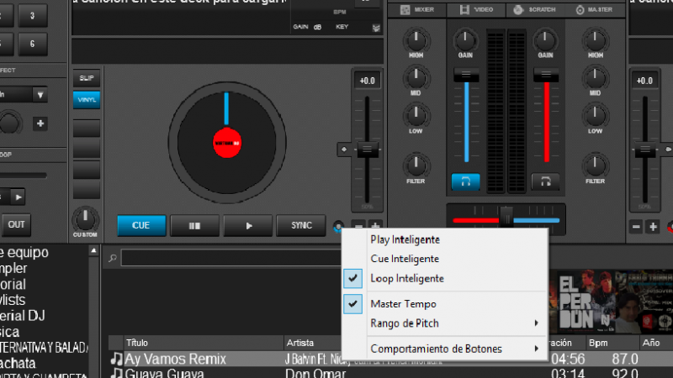Viewport: 673px width, 378px height.
Task: Switch to MASTER tab
Action: pyautogui.click(x=595, y=10)
